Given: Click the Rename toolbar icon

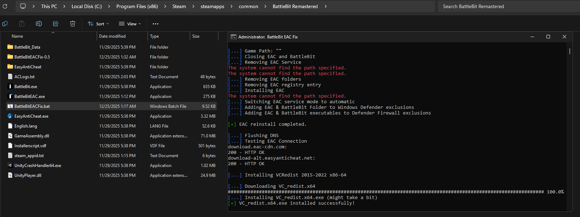Looking at the screenshot, I should [x=39, y=24].
